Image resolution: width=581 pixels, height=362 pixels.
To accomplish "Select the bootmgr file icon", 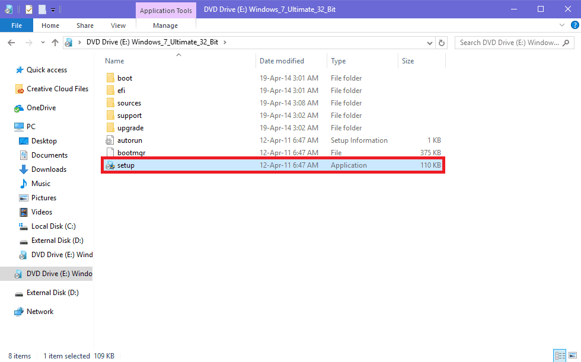I will click(x=110, y=152).
